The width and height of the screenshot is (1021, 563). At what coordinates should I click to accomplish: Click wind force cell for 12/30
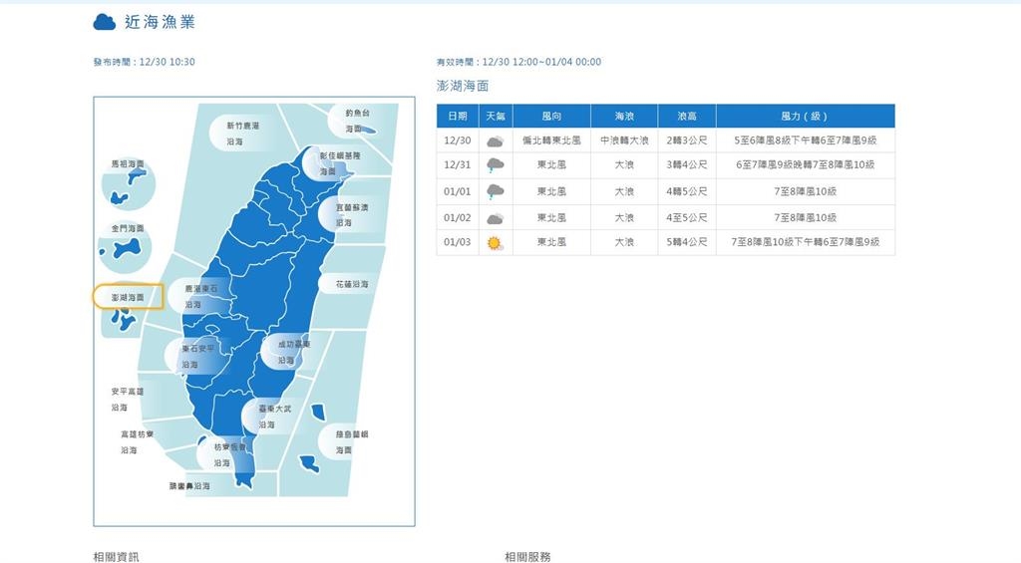click(x=805, y=140)
